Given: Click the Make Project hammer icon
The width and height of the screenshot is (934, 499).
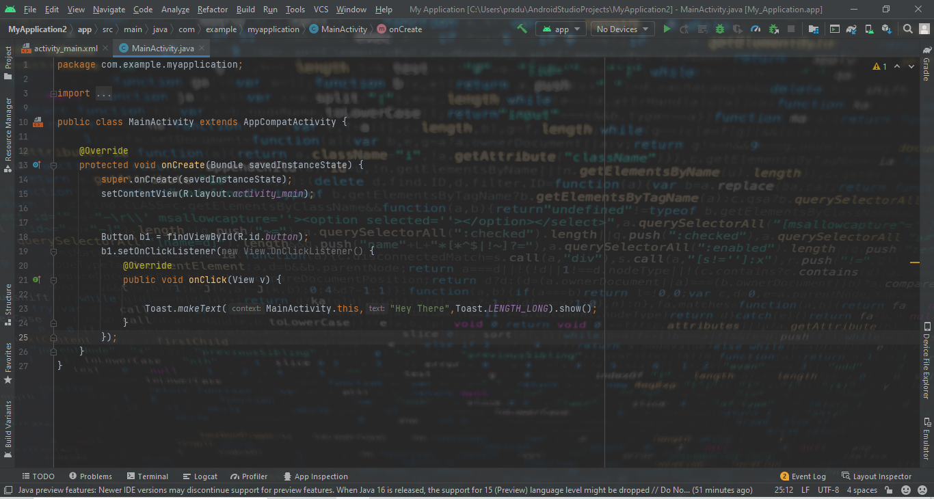Looking at the screenshot, I should [522, 29].
